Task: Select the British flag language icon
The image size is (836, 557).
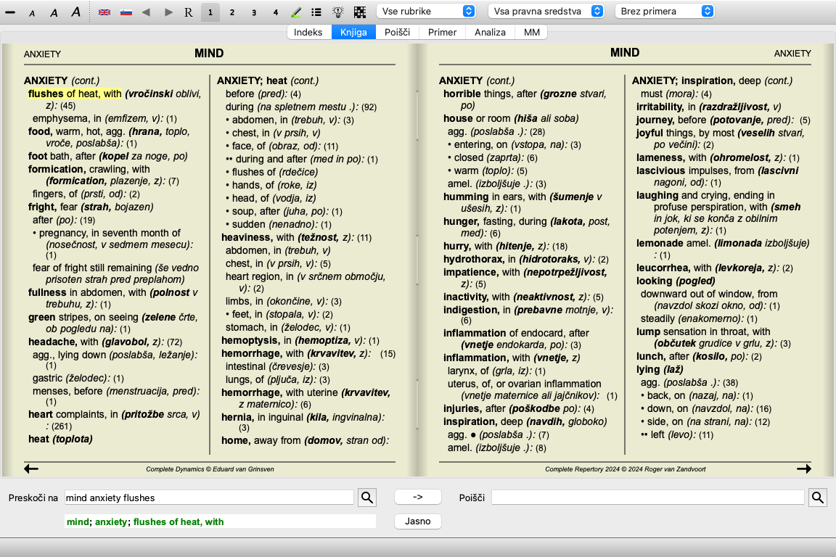Action: coord(104,12)
